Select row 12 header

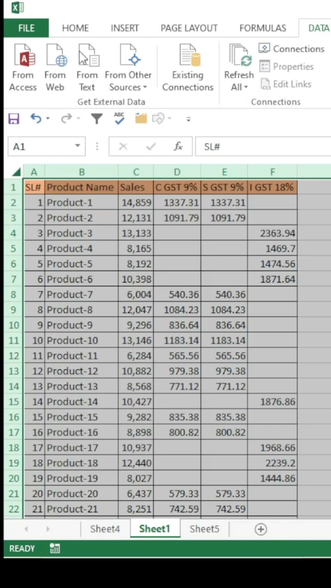coord(13,356)
